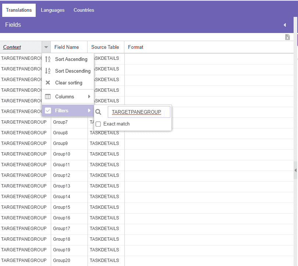Viewport: 298px width, 266px height.
Task: Click the Sort Ascending A-Z icon
Action: (48, 59)
